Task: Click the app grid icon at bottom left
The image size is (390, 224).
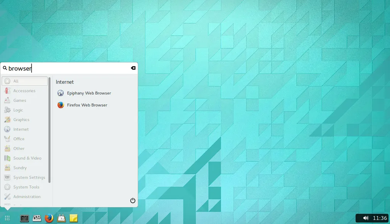Action: tap(8, 218)
